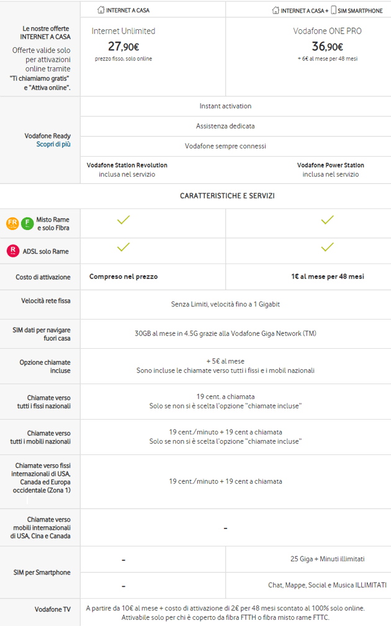Click the house icon in the SIM SMARTPHONE header
This screenshot has height=626, width=391.
pyautogui.click(x=276, y=10)
